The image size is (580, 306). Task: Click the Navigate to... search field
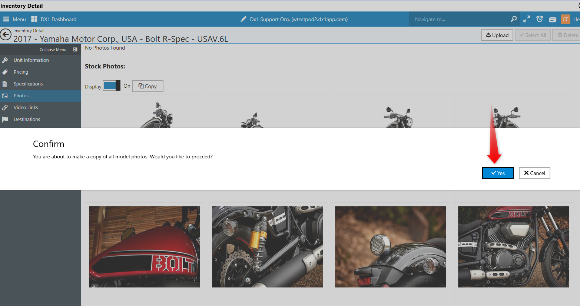[458, 19]
